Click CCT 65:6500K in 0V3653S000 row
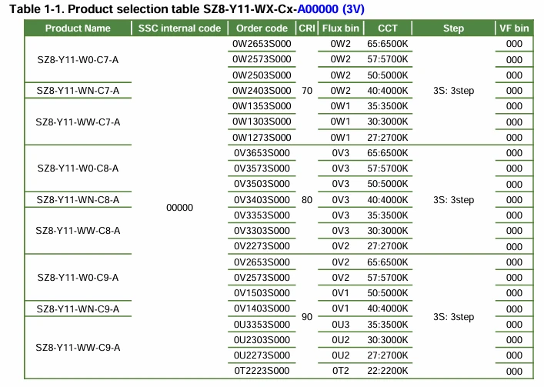The image size is (544, 387). pyautogui.click(x=388, y=153)
